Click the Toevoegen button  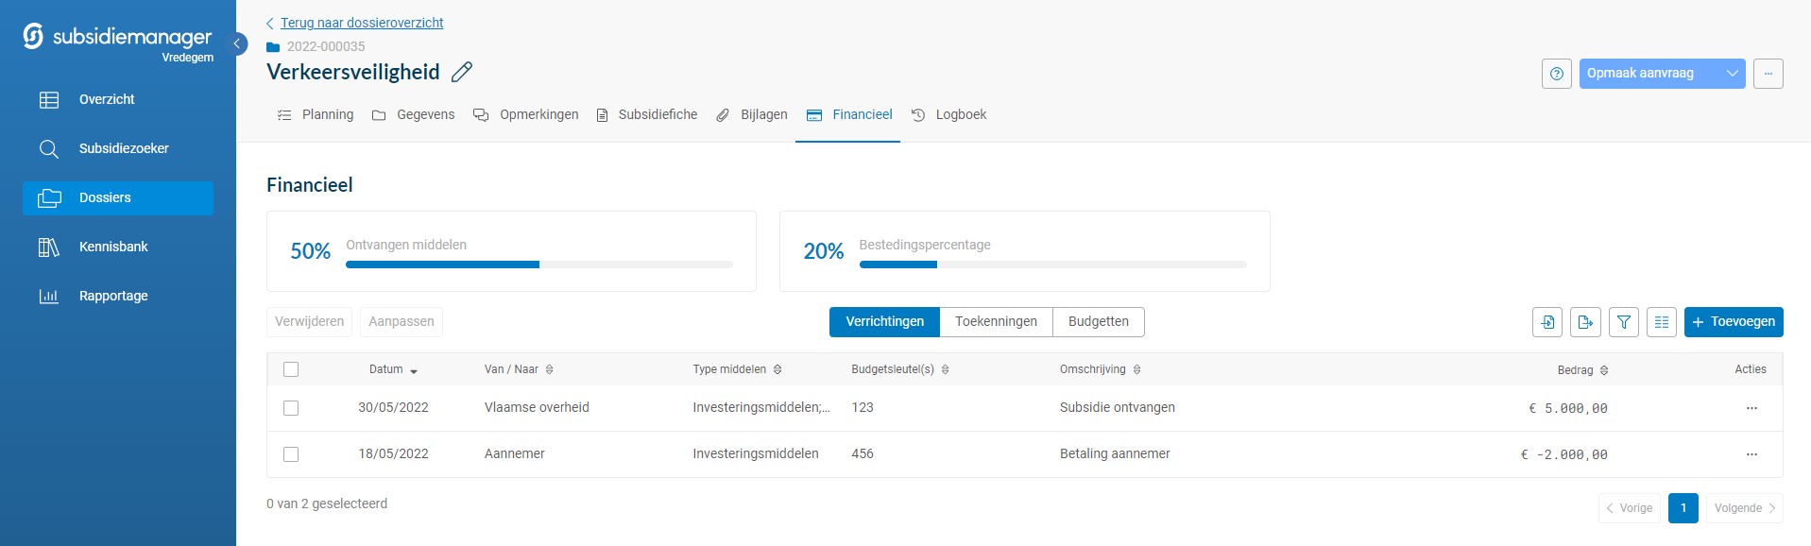1733,322
